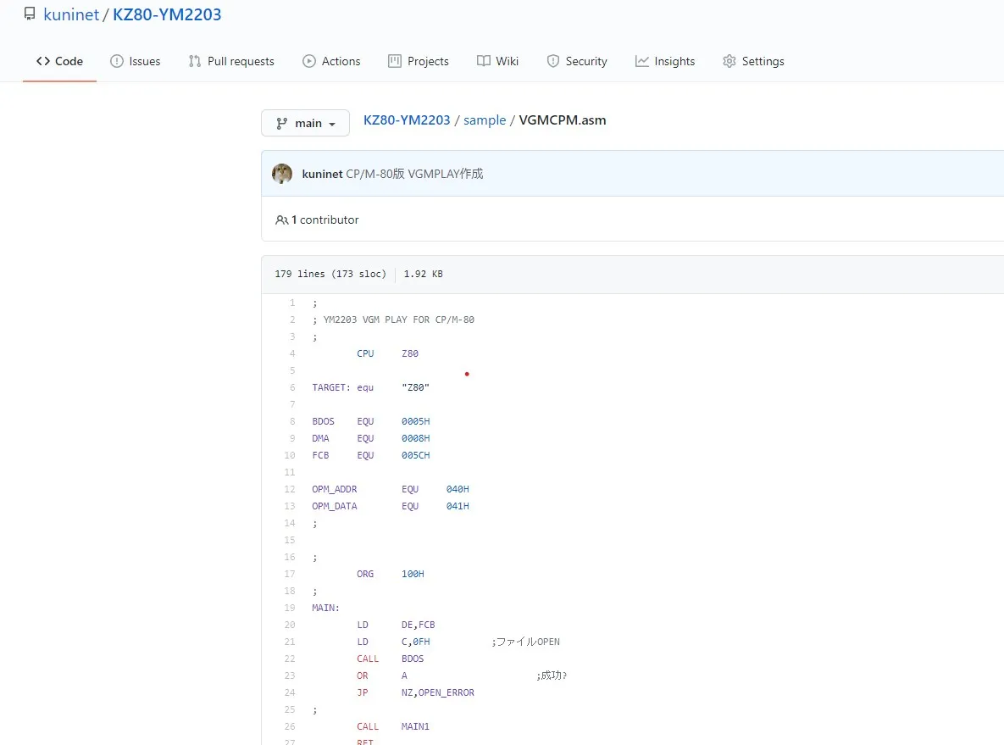Open the Security tab

click(577, 61)
